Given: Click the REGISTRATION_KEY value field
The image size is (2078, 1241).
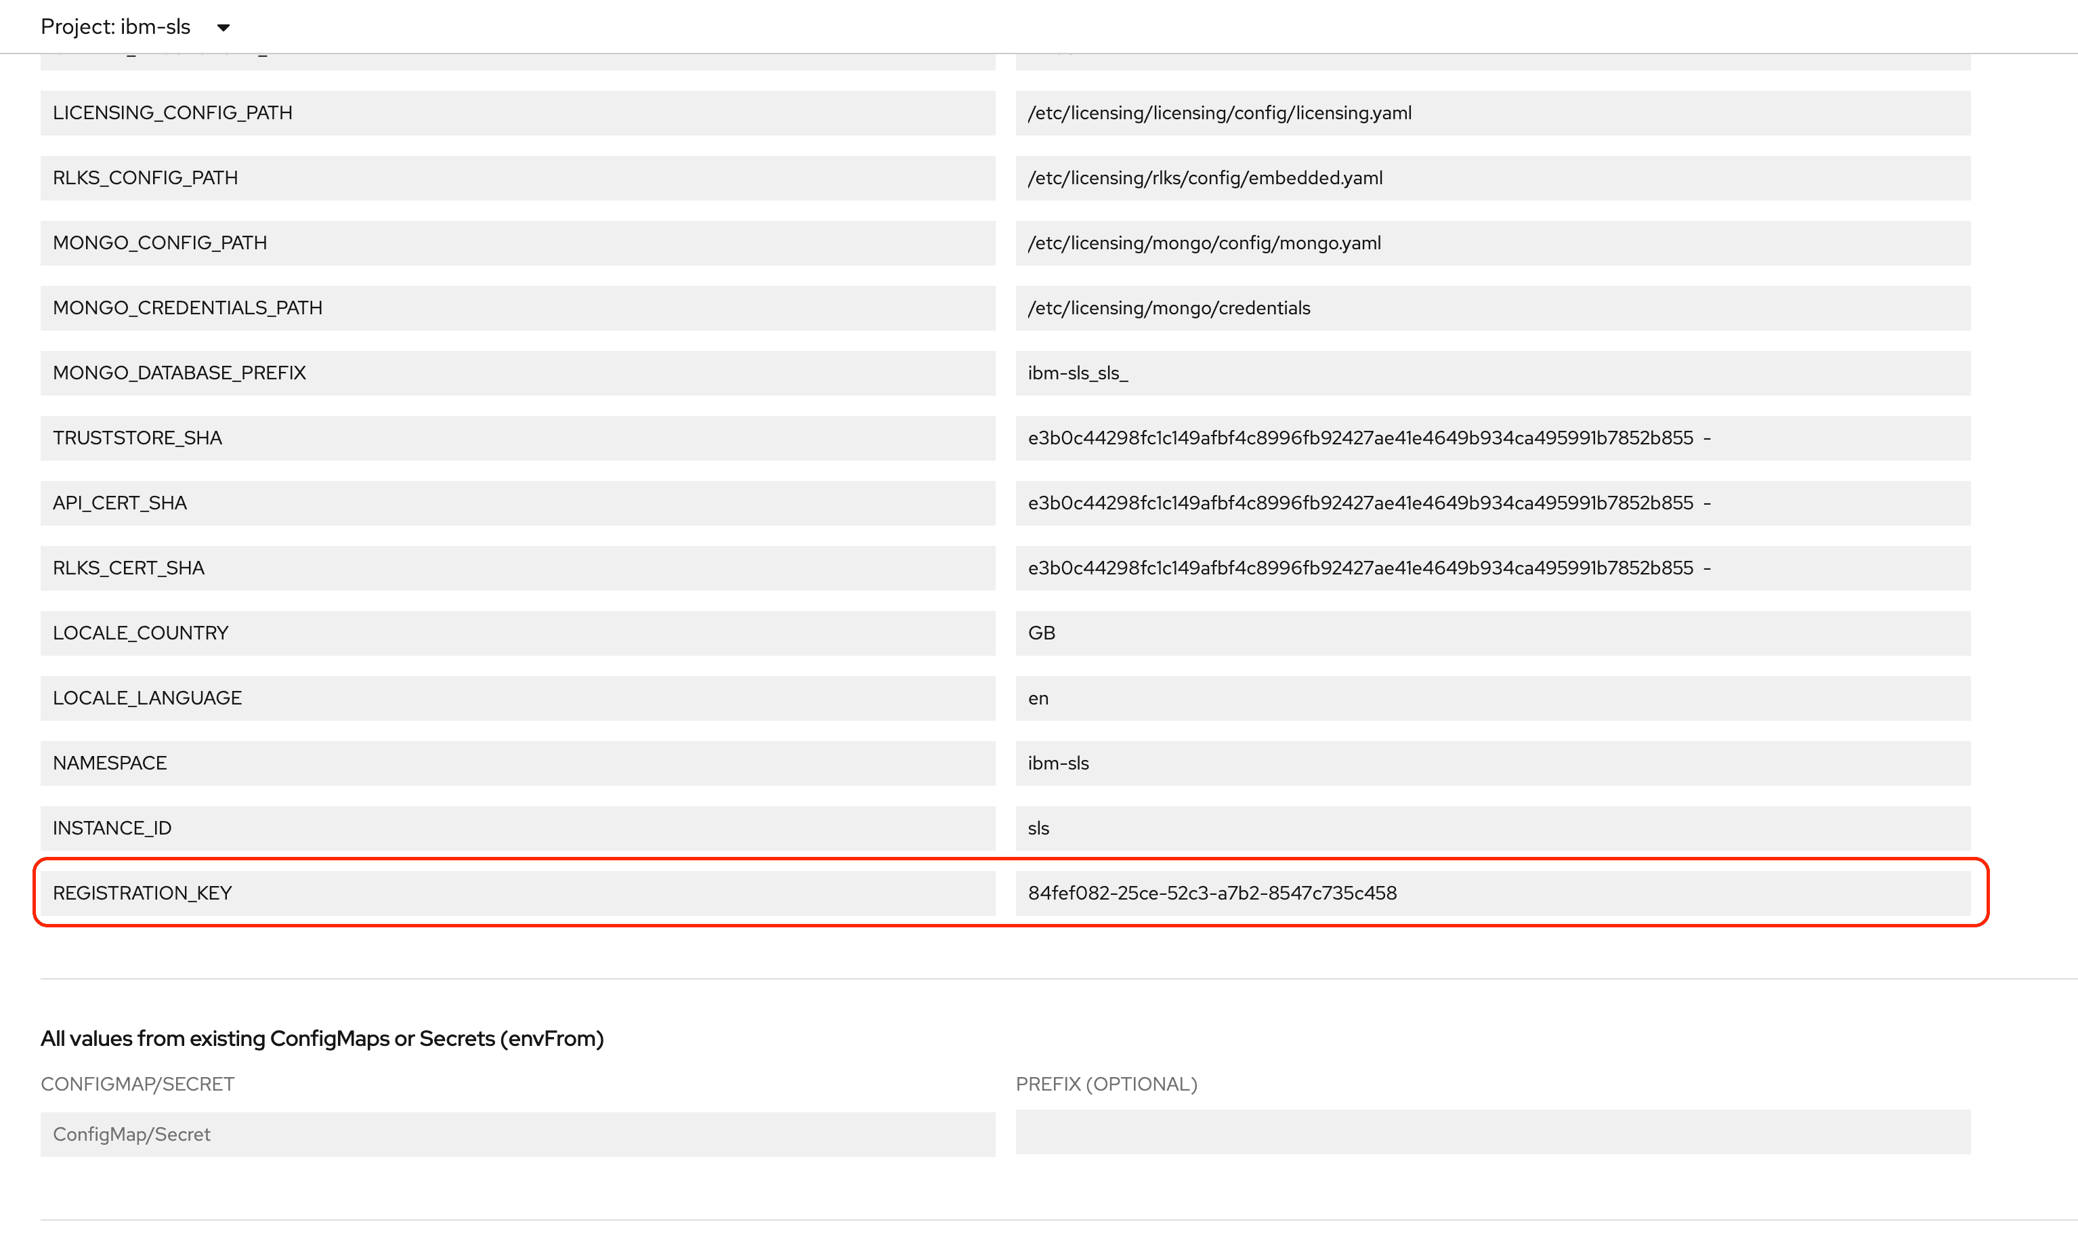Looking at the screenshot, I should pyautogui.click(x=1492, y=893).
